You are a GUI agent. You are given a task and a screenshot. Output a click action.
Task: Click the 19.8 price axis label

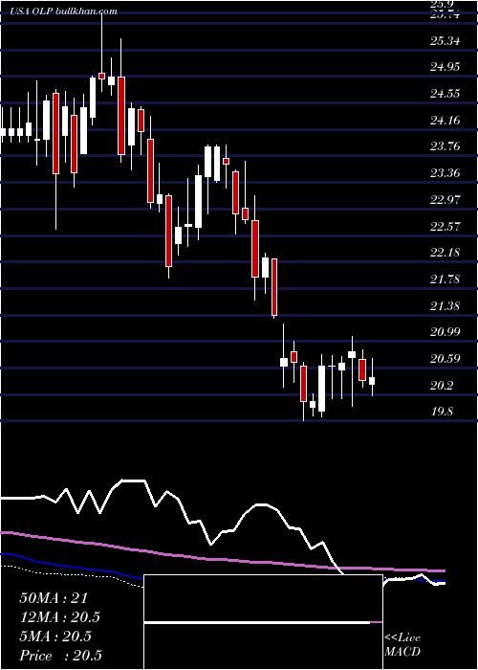tap(442, 412)
